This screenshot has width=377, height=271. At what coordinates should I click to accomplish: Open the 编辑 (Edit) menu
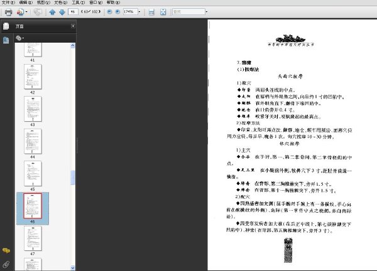coord(26,3)
